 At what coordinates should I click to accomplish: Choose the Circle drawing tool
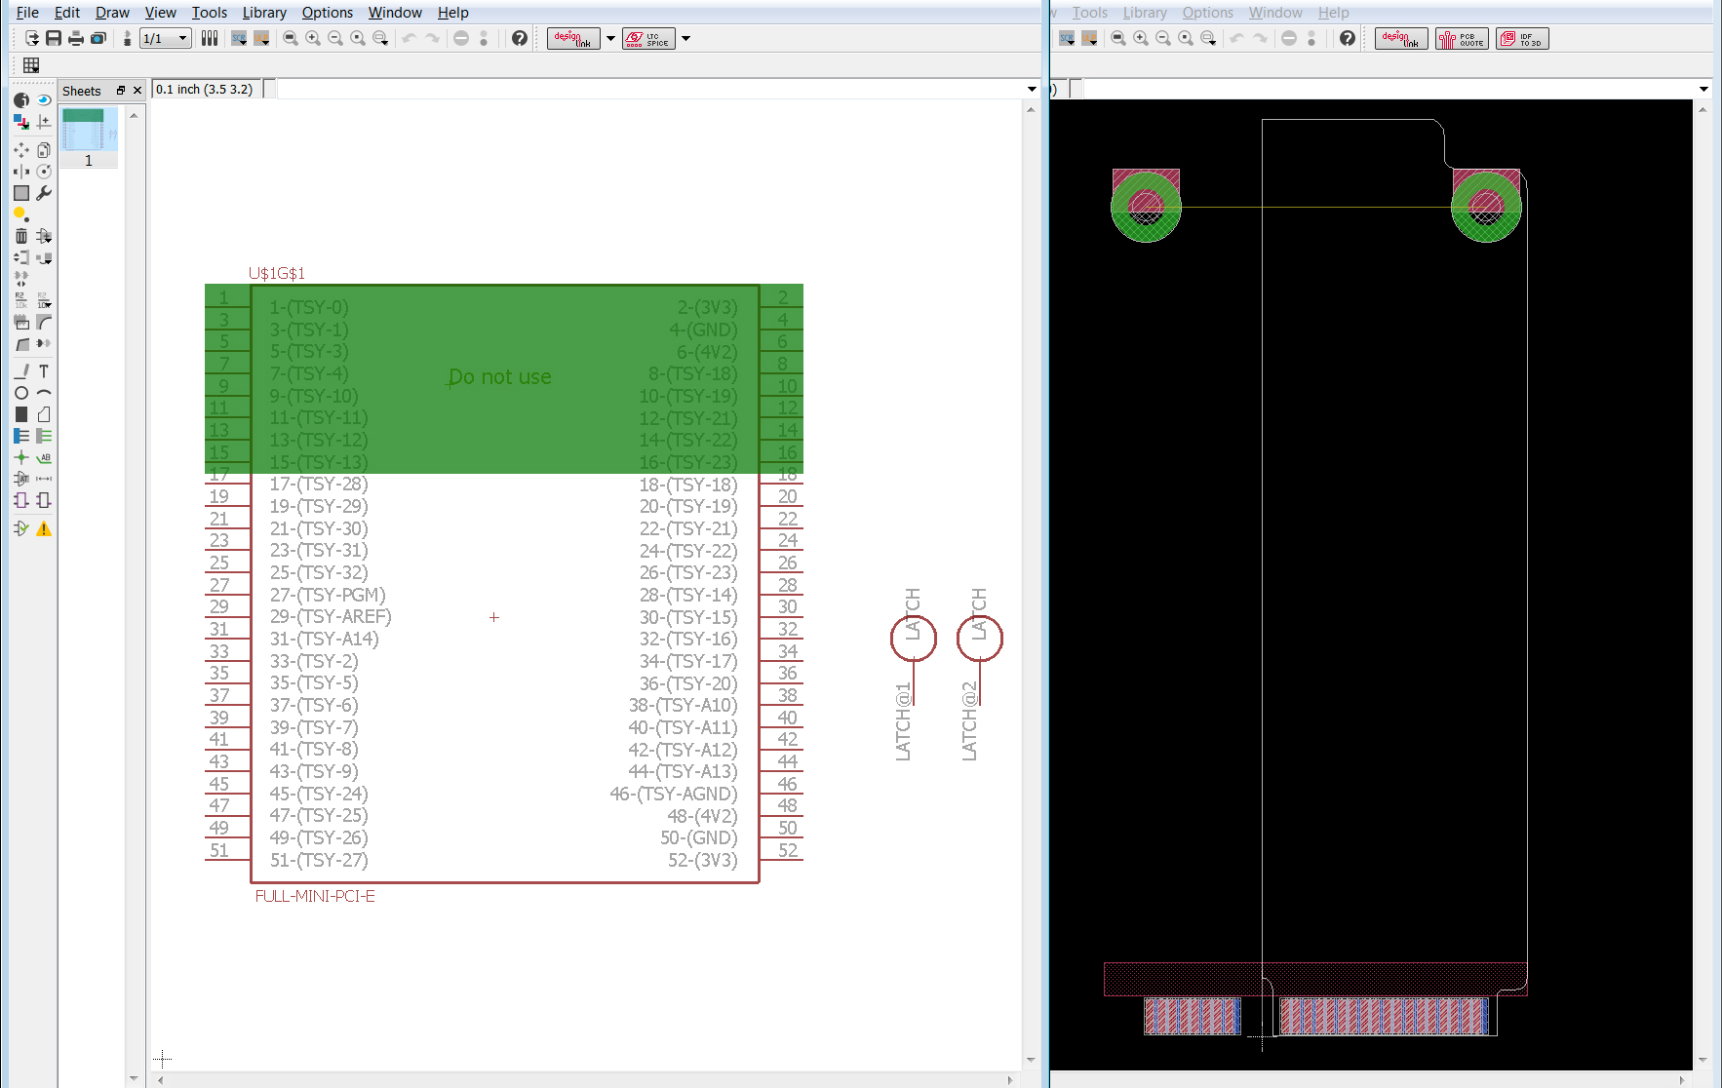coord(21,393)
